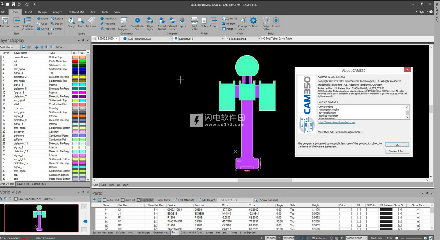Toggle Layer Transparency in World View

click(x=16, y=199)
